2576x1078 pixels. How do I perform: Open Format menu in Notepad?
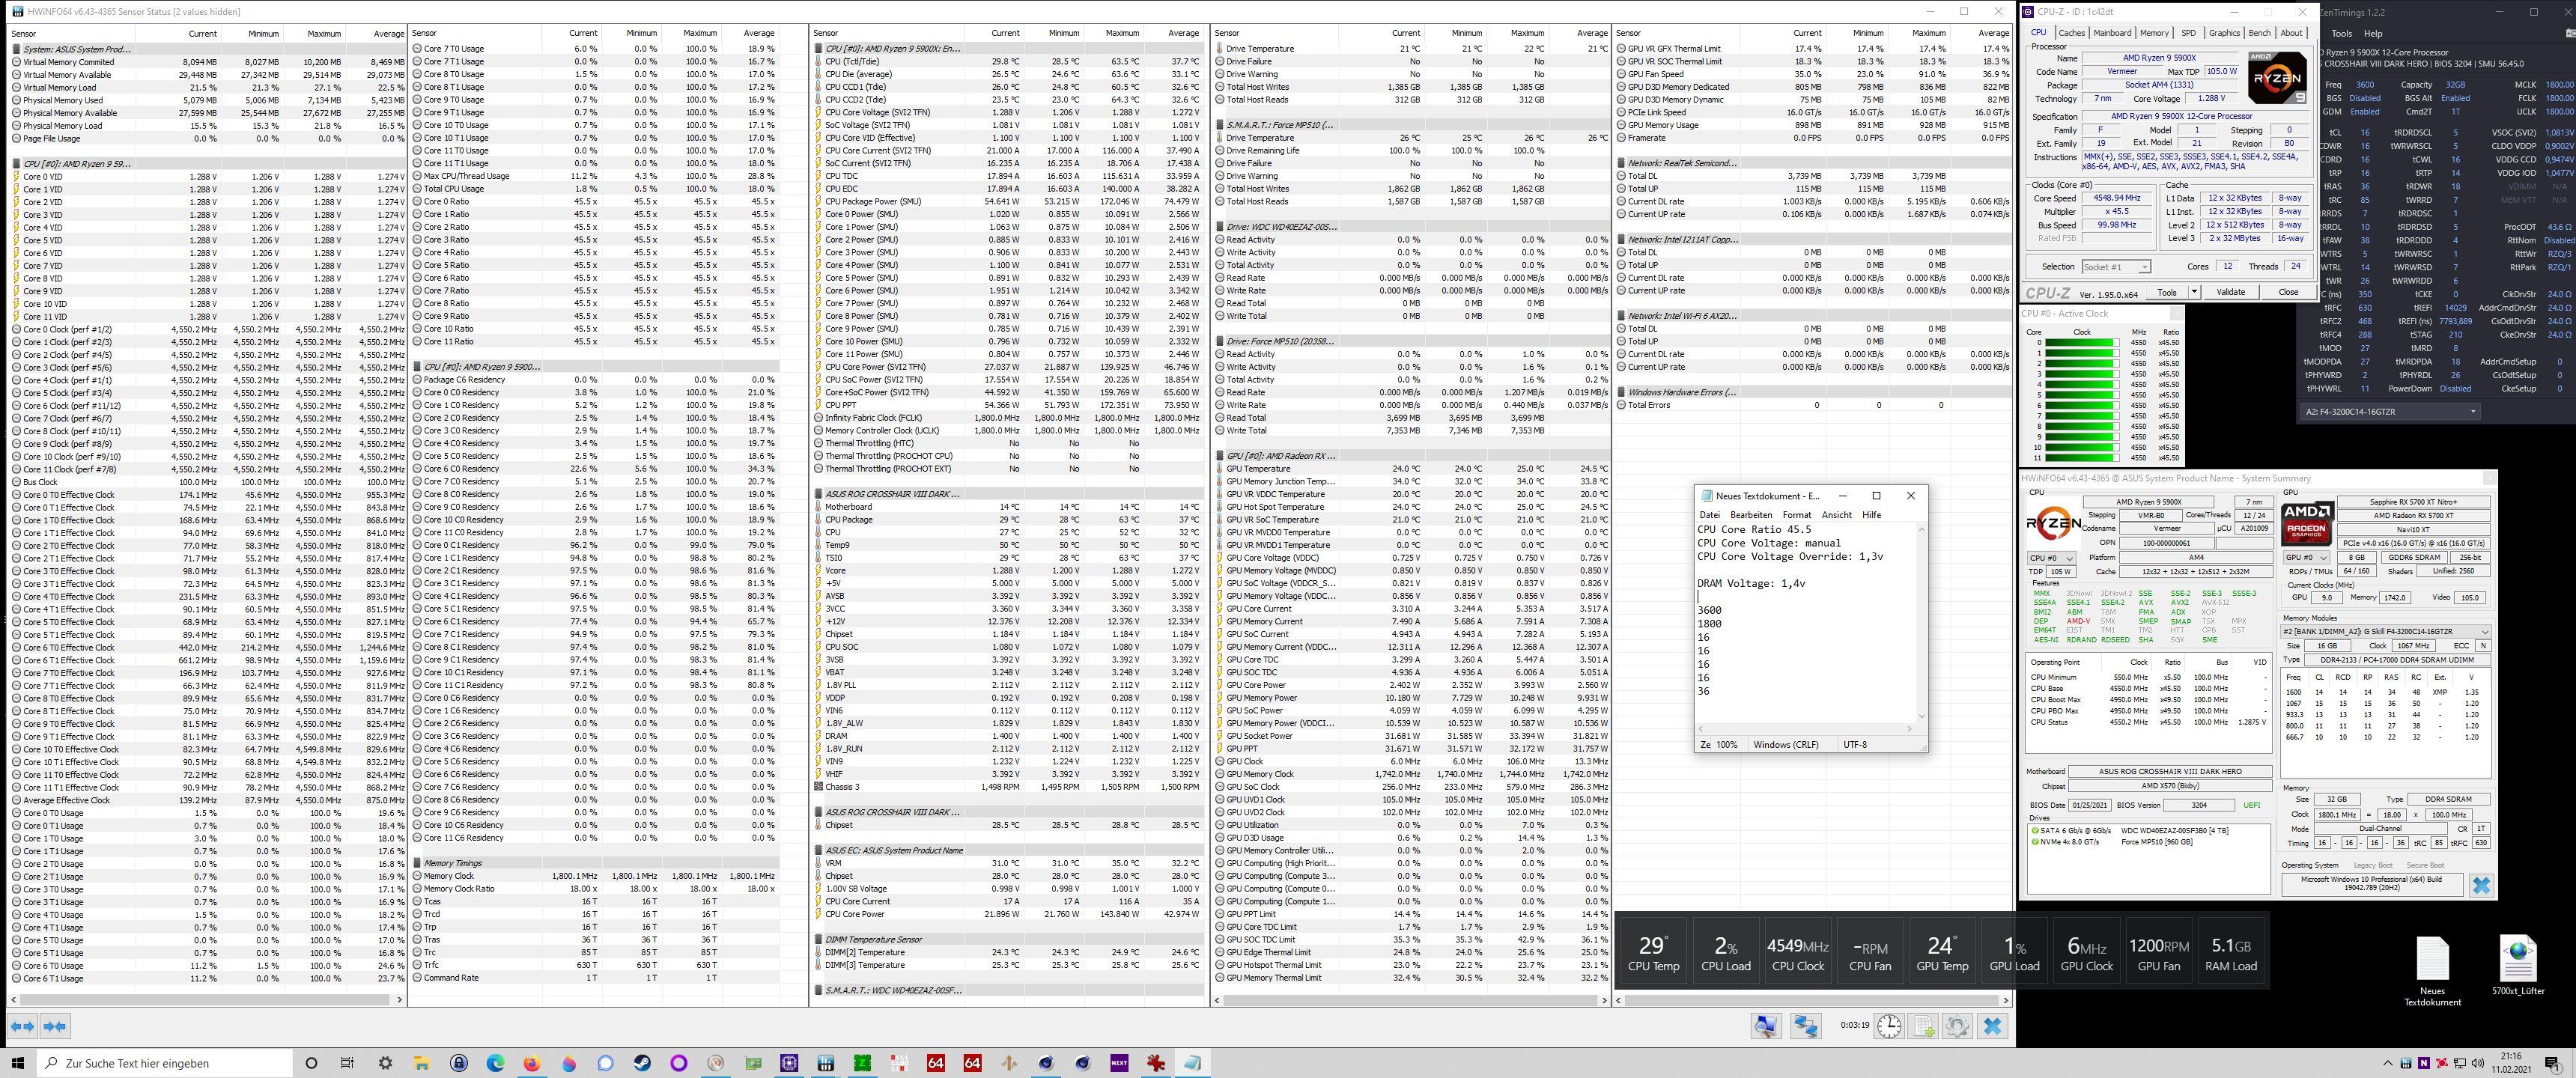click(1797, 515)
